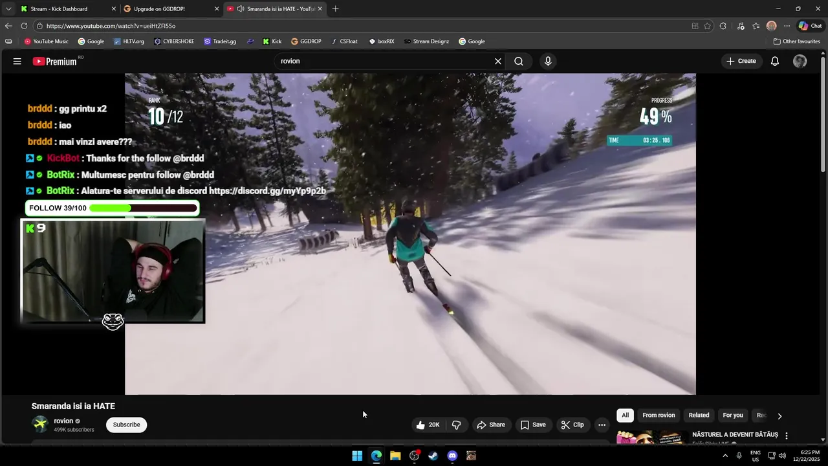
Task: Share the Smaranda isi ia HATE video
Action: tap(491, 425)
